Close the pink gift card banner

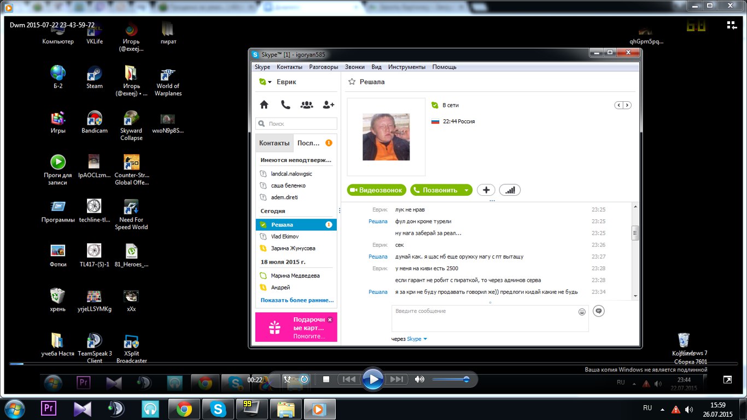pos(329,319)
